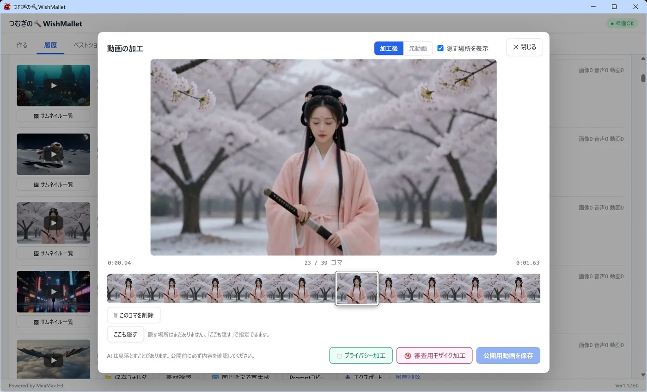The height and width of the screenshot is (392, 647).
Task: Open the 作る tab
Action: 22,45
